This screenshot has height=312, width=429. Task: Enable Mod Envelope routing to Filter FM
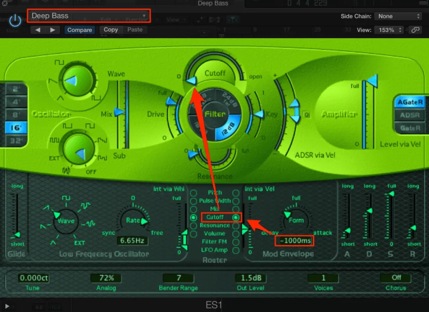(235, 242)
